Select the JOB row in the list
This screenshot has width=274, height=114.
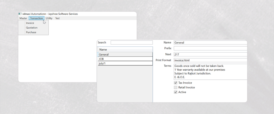[x=125, y=59]
